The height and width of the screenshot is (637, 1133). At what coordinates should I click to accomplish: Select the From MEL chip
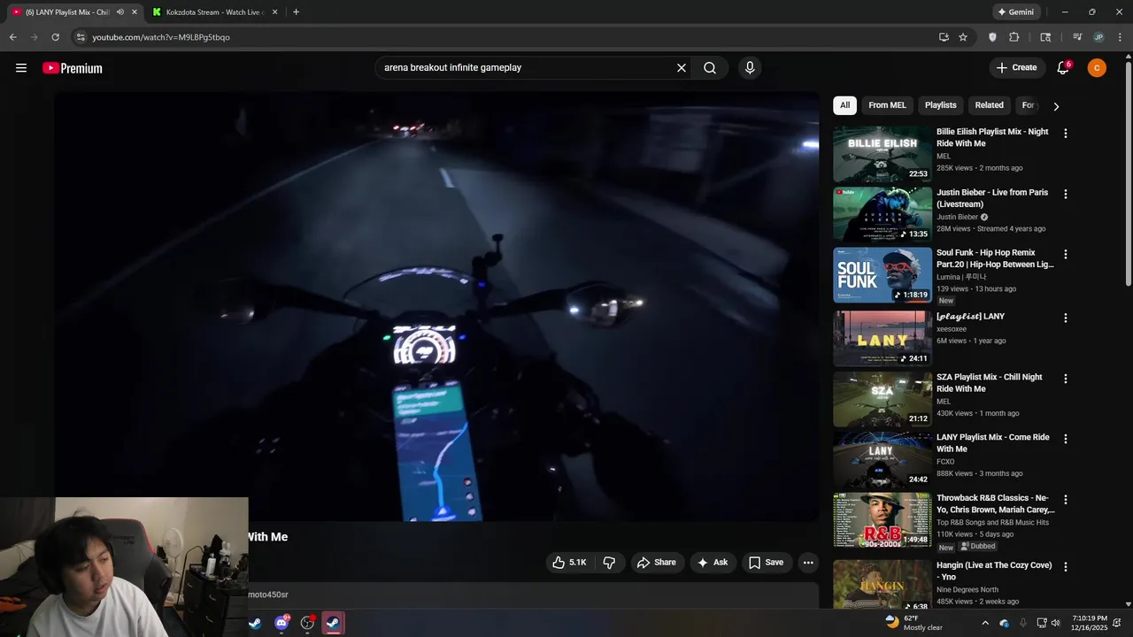pyautogui.click(x=887, y=105)
